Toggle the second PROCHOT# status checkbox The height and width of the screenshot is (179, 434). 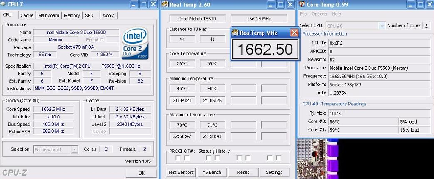187,158
